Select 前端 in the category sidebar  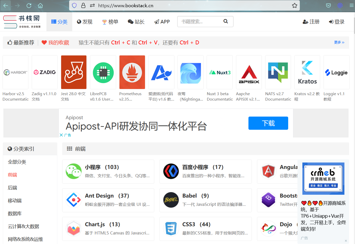tap(12, 175)
